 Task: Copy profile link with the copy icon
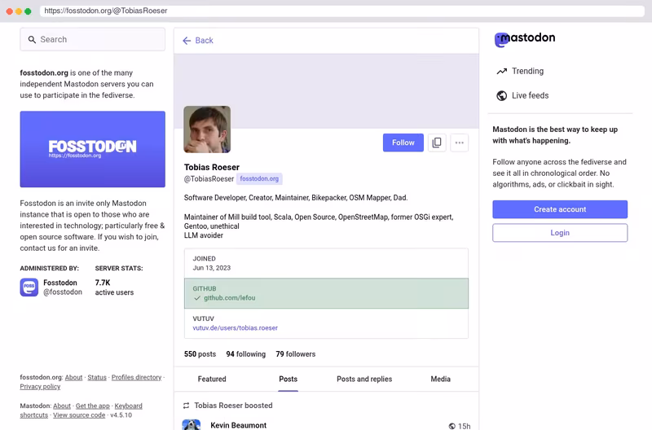tap(437, 143)
